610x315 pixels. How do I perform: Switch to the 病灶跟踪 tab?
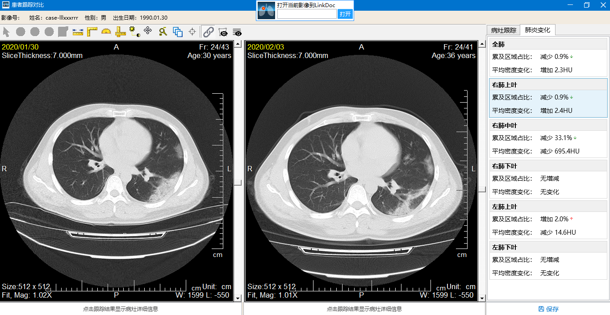point(504,30)
